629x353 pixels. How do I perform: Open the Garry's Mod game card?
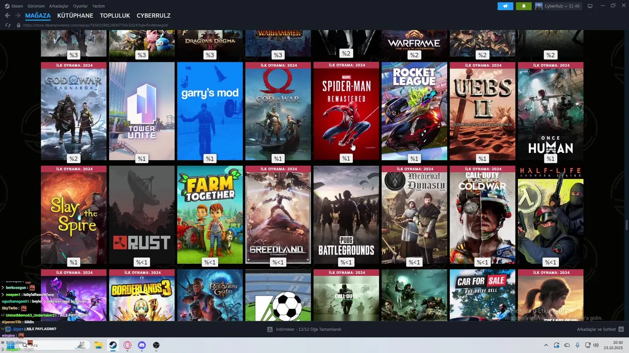(x=210, y=111)
